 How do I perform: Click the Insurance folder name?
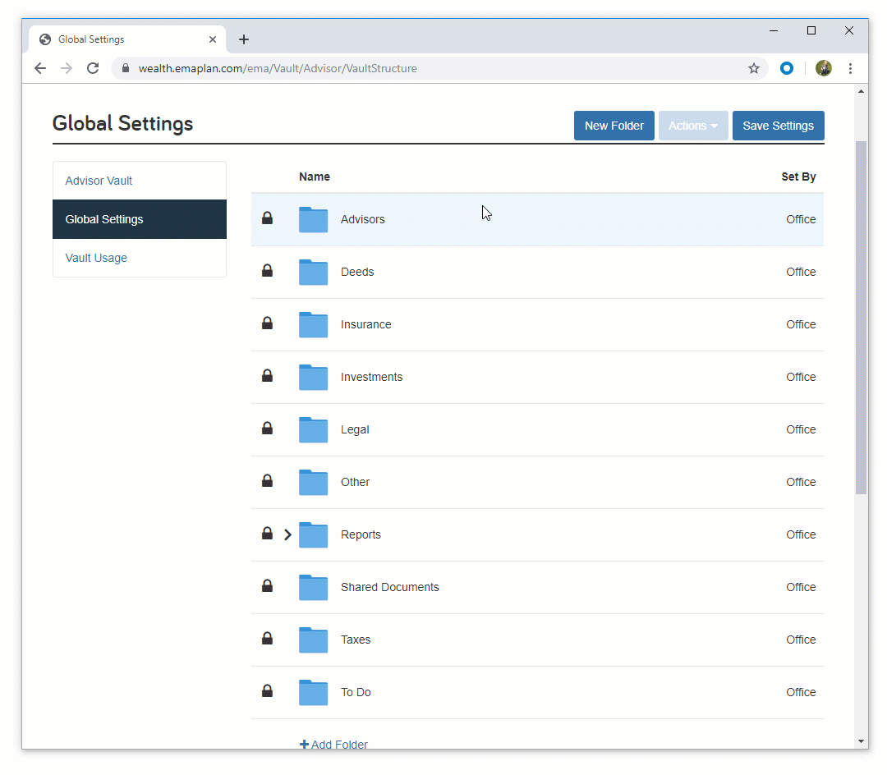[x=366, y=324]
